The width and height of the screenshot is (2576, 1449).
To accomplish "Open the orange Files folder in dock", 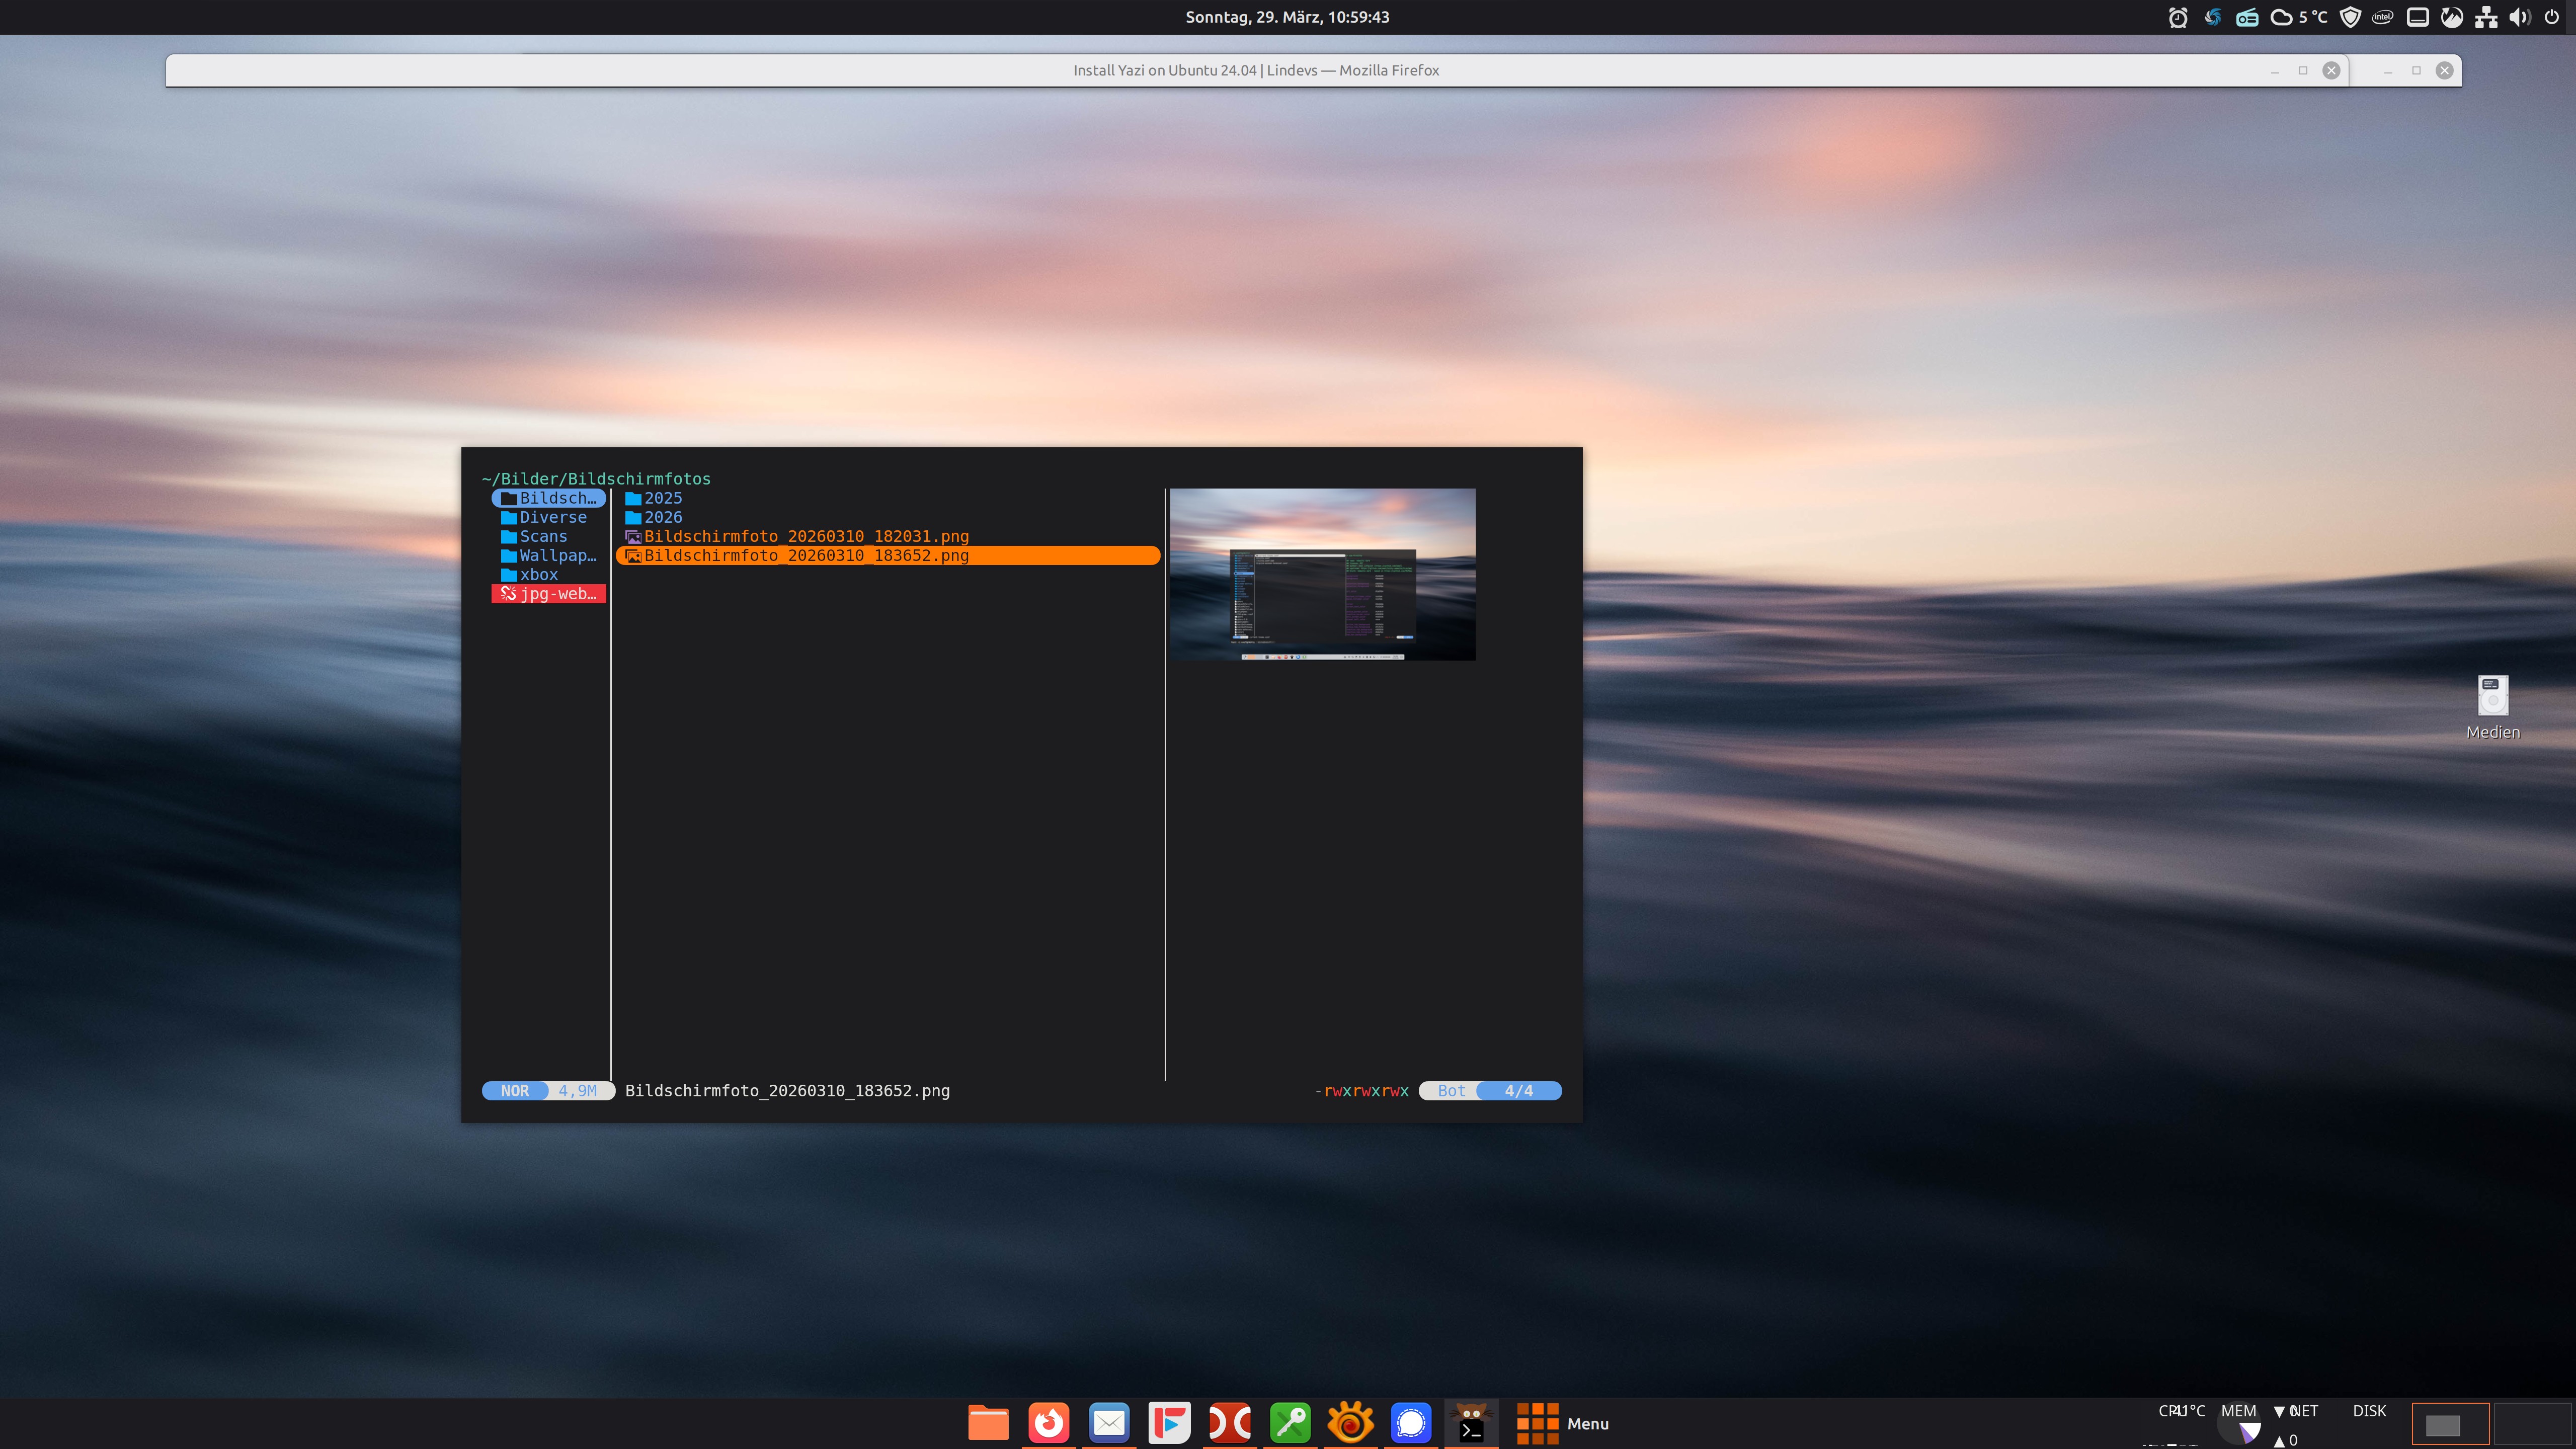I will point(988,1423).
